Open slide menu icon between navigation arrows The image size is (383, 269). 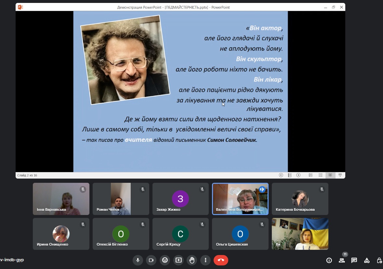coord(290,175)
